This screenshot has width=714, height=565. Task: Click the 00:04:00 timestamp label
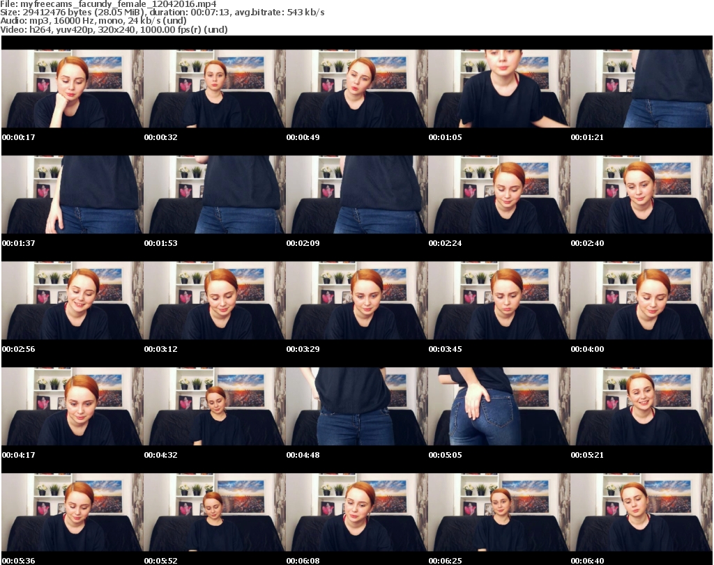click(587, 349)
